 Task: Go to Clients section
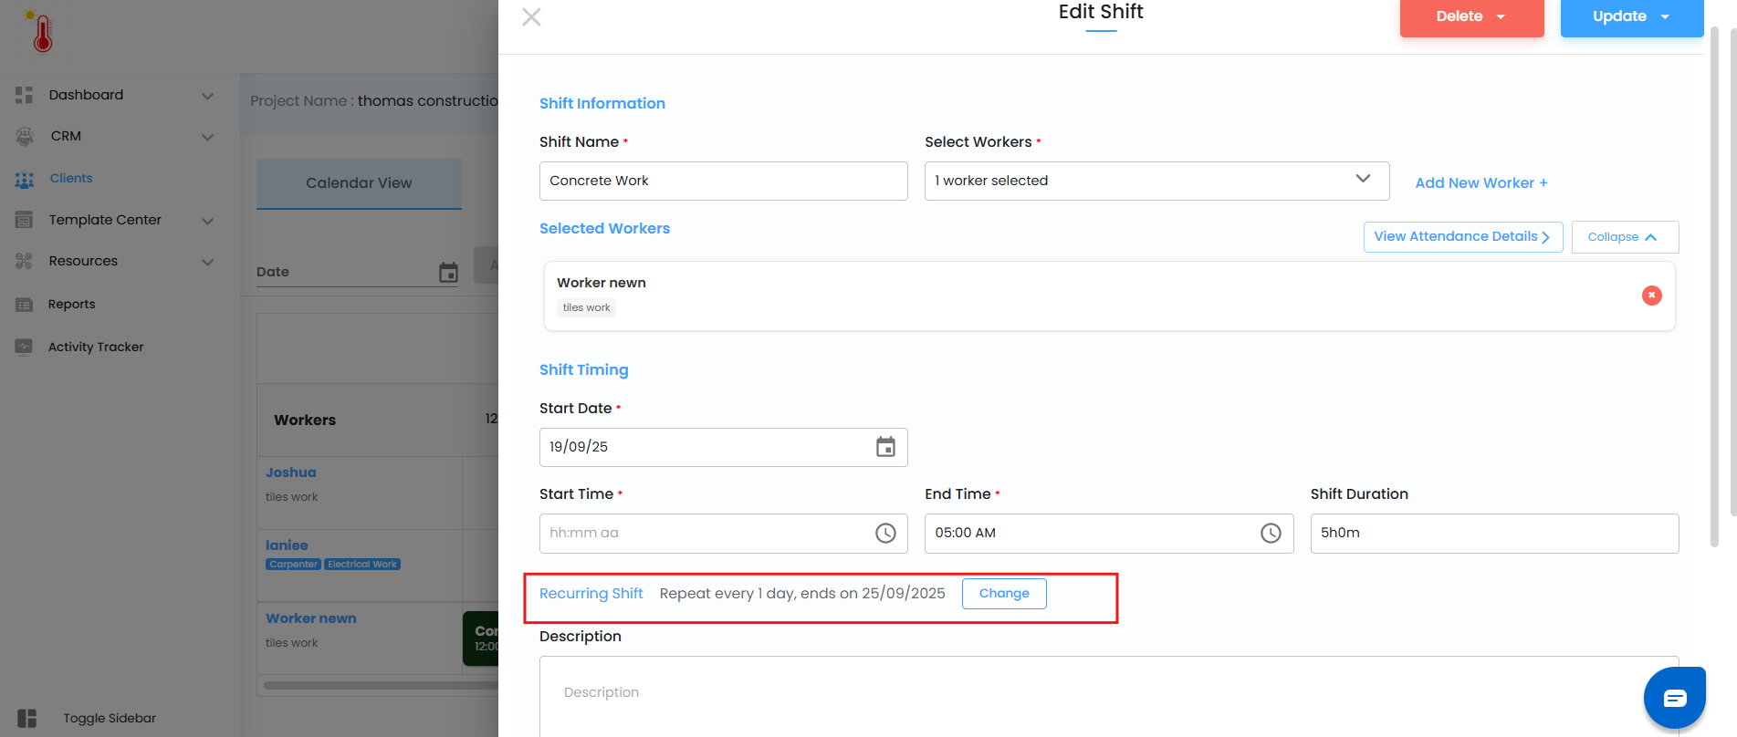71,179
